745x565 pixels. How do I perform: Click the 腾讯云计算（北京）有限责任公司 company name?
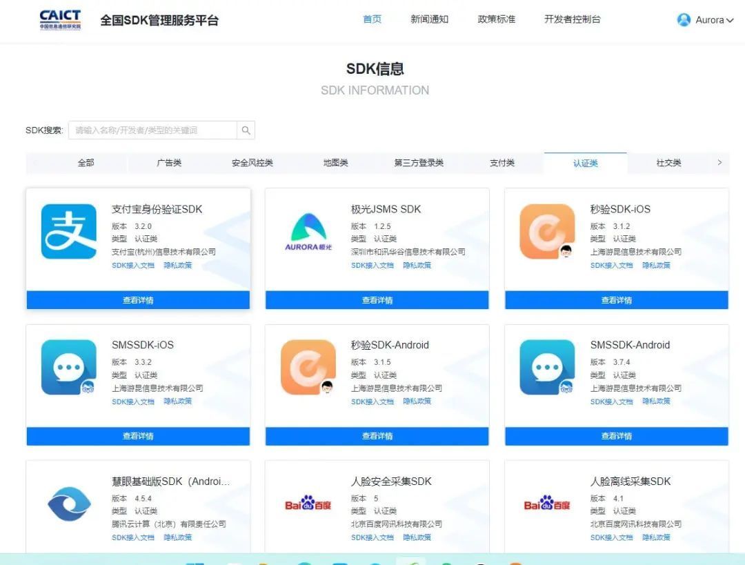(x=169, y=524)
